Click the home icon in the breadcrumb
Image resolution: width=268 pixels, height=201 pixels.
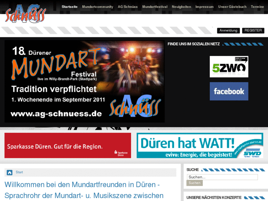10,173
